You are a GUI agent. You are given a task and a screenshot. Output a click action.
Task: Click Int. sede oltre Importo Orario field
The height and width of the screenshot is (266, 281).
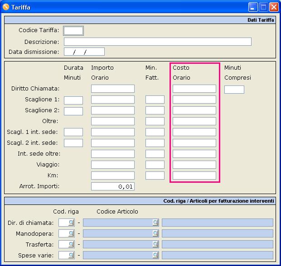[113, 154]
